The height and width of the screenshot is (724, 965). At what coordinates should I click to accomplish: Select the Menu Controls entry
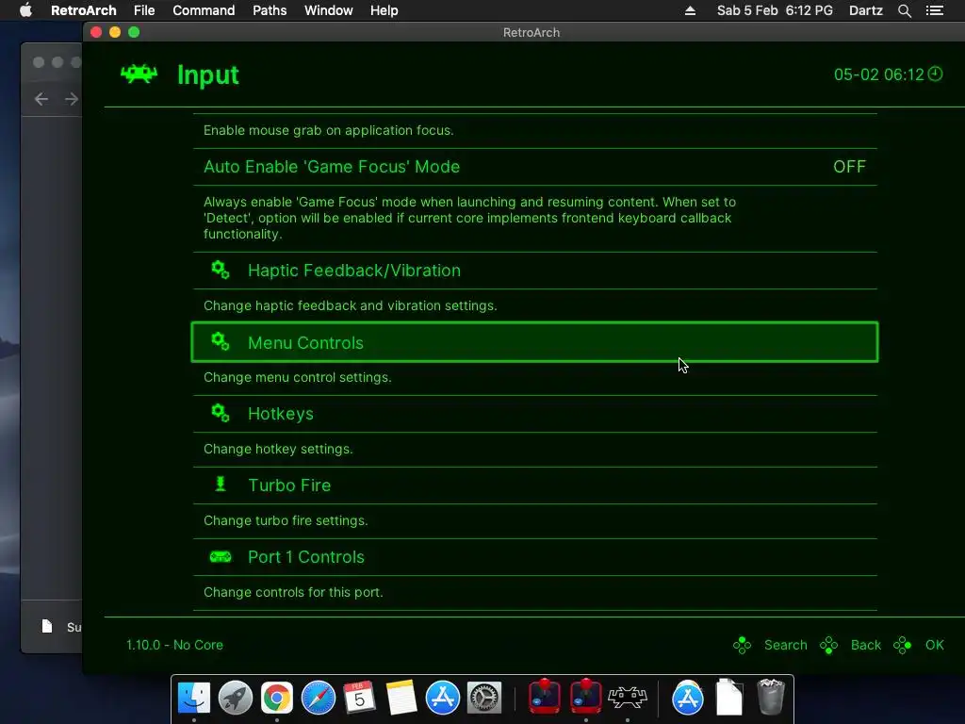(x=534, y=341)
